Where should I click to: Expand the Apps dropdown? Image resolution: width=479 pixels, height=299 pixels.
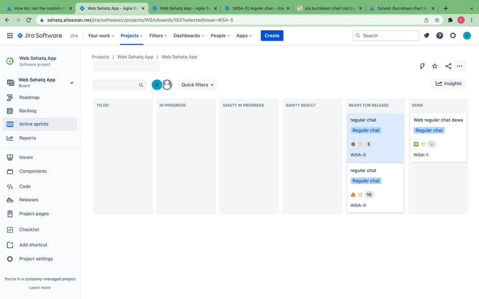pos(244,35)
